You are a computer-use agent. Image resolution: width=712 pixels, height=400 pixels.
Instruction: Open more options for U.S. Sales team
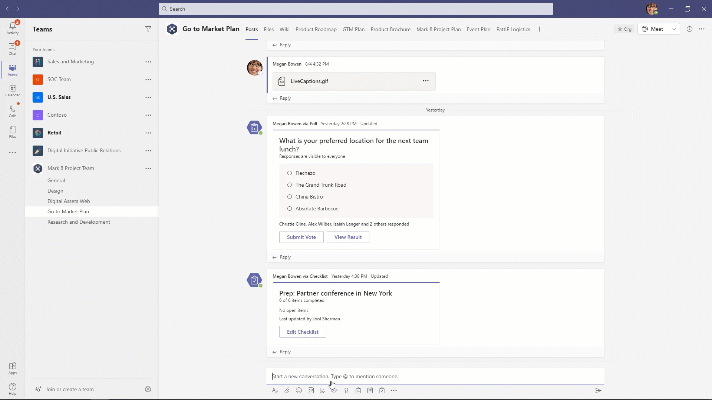pos(148,97)
